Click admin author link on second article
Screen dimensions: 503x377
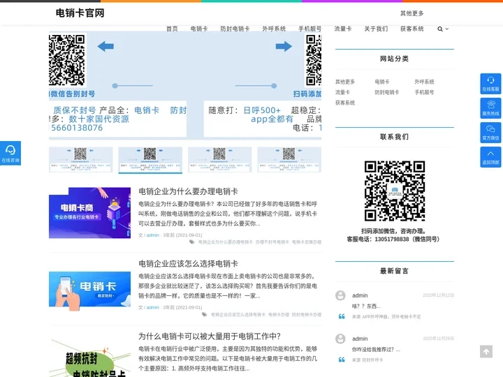tap(153, 307)
